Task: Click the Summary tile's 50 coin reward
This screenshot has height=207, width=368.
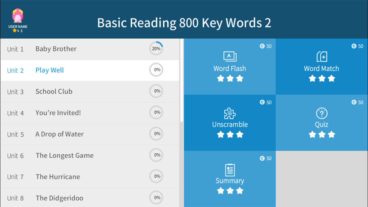Action: pyautogui.click(x=266, y=158)
